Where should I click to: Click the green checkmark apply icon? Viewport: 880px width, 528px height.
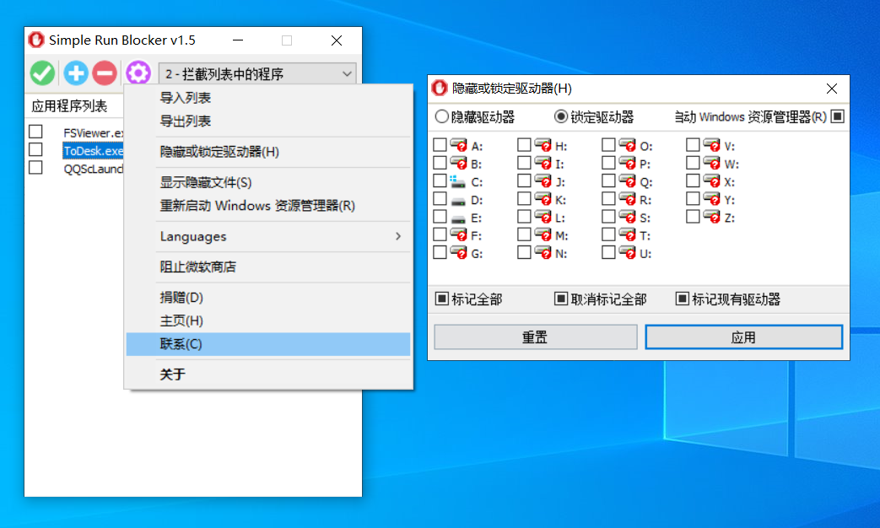tap(41, 73)
